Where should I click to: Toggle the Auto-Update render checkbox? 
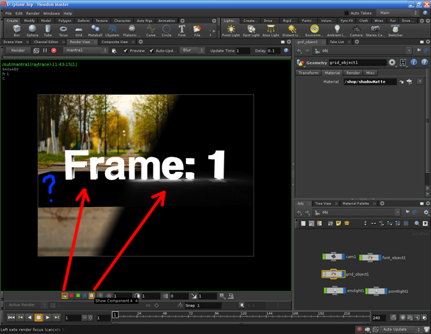pos(152,51)
